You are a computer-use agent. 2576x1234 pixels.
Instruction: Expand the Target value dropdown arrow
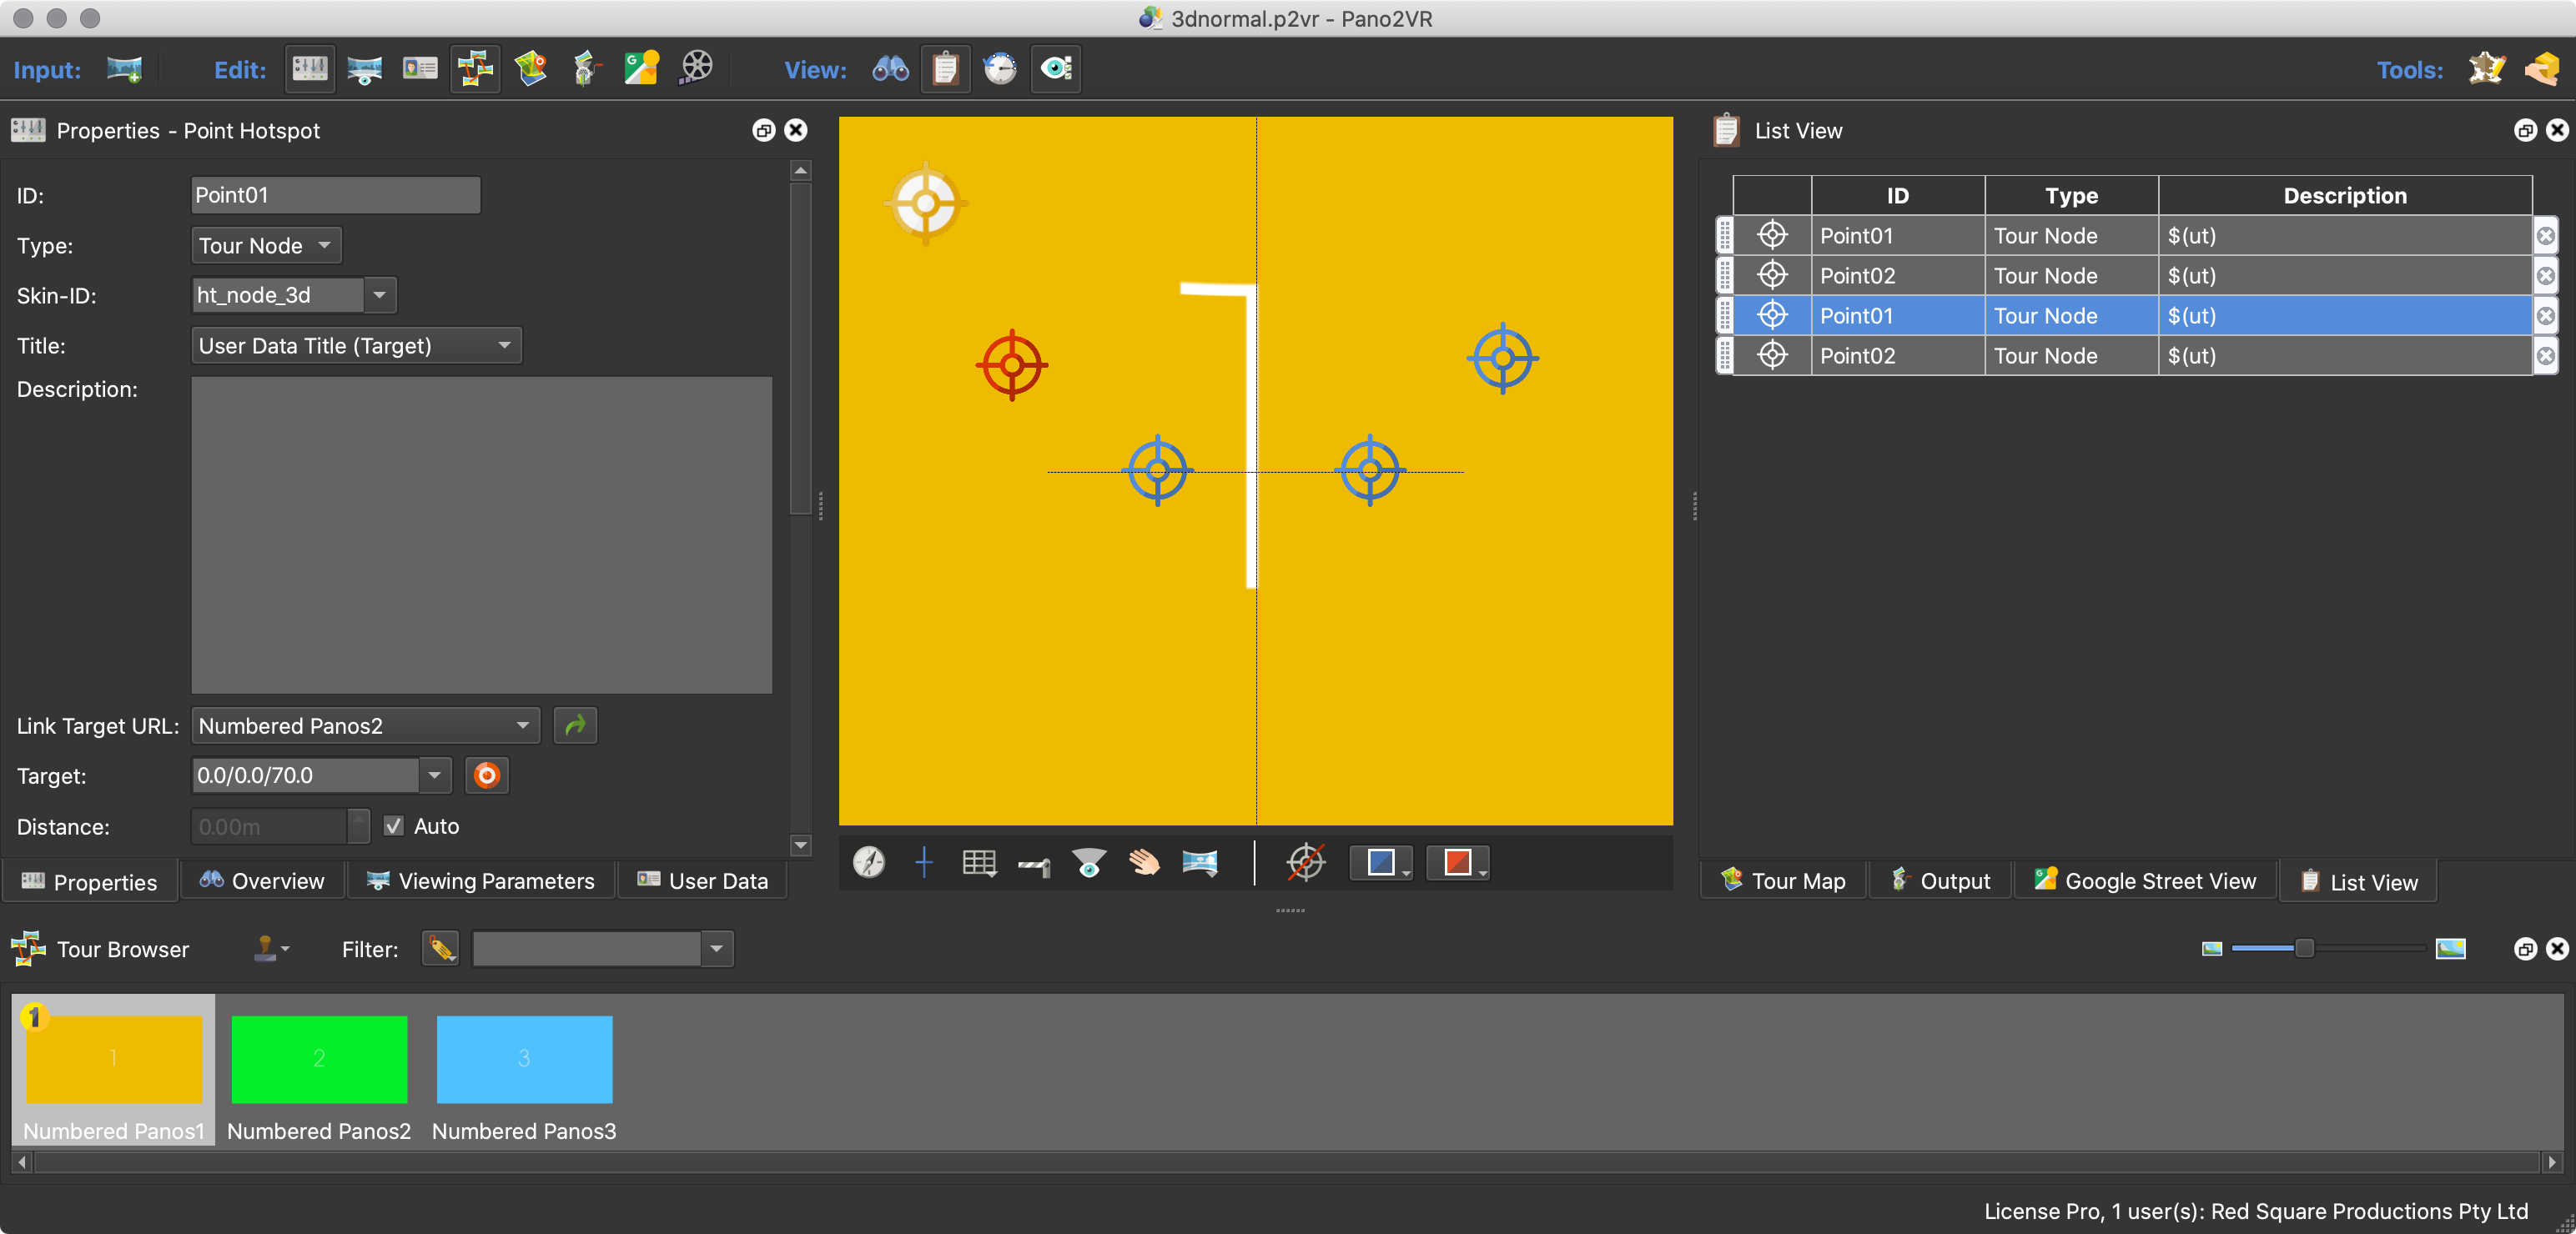pyautogui.click(x=435, y=775)
